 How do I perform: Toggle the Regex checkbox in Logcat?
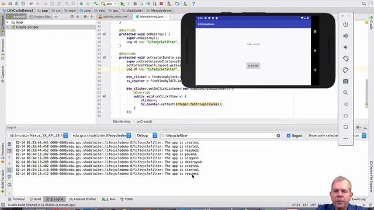288,135
